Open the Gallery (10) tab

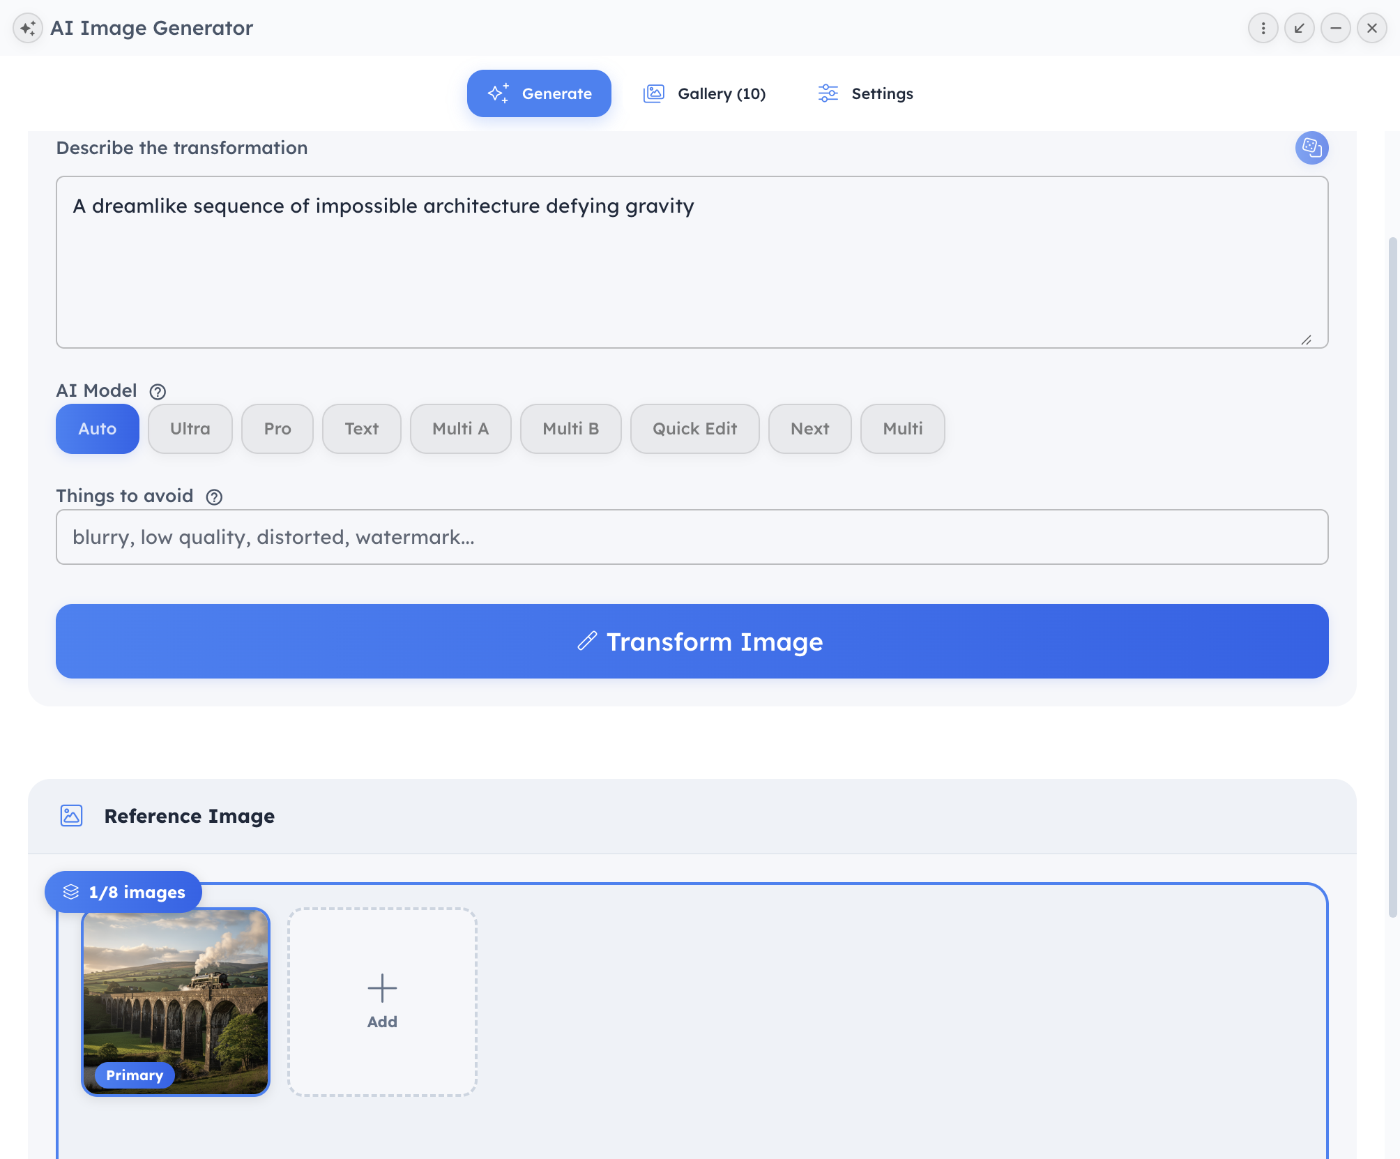pyautogui.click(x=704, y=93)
